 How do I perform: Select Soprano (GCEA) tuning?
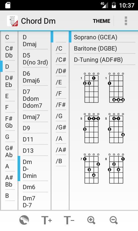[x=104, y=37]
